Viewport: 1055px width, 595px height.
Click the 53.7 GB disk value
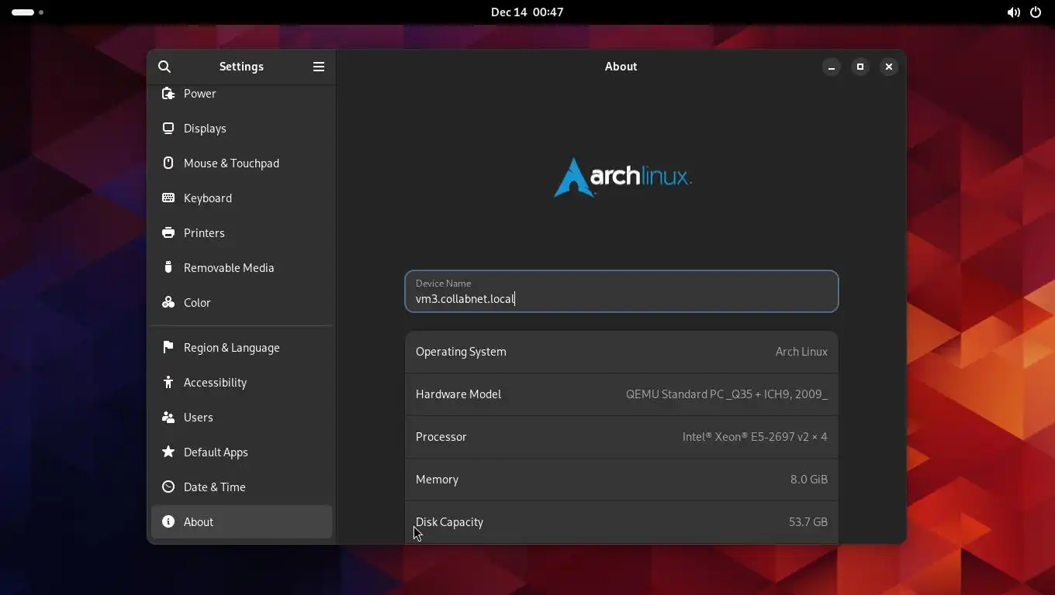point(808,522)
